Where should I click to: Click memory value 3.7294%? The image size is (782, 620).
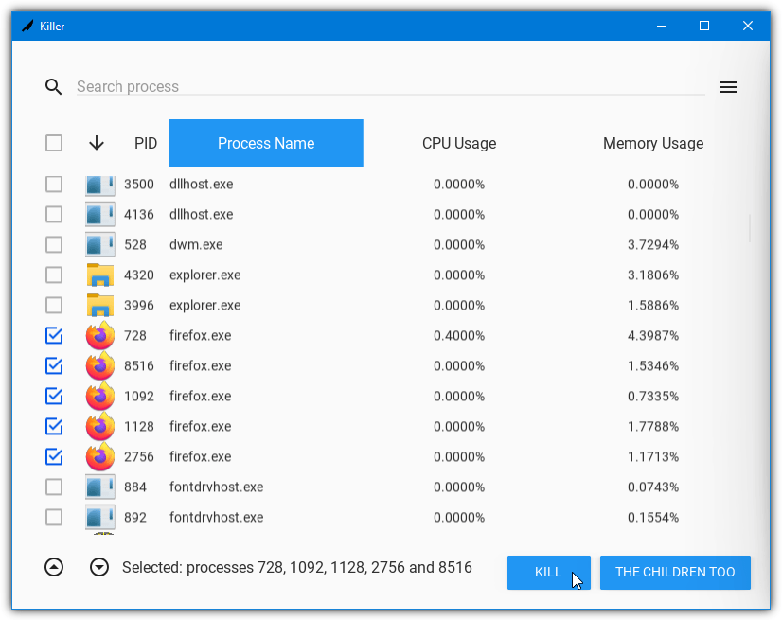(x=653, y=245)
